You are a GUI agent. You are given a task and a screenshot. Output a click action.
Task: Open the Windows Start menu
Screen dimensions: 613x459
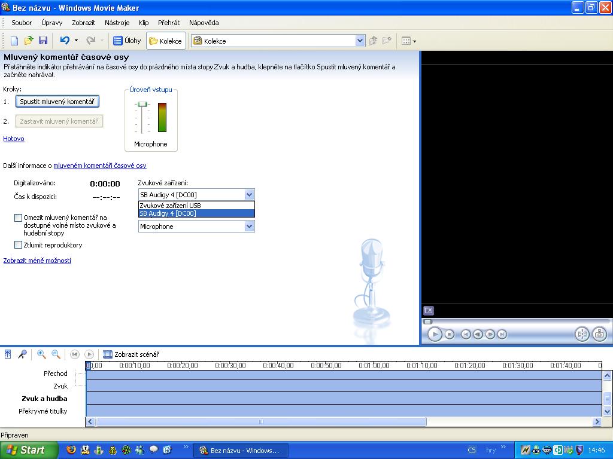29,450
